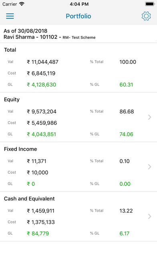Screen dimensions: 157x279
Task: Tap the 4:04 PM clock
Action: 79,4
